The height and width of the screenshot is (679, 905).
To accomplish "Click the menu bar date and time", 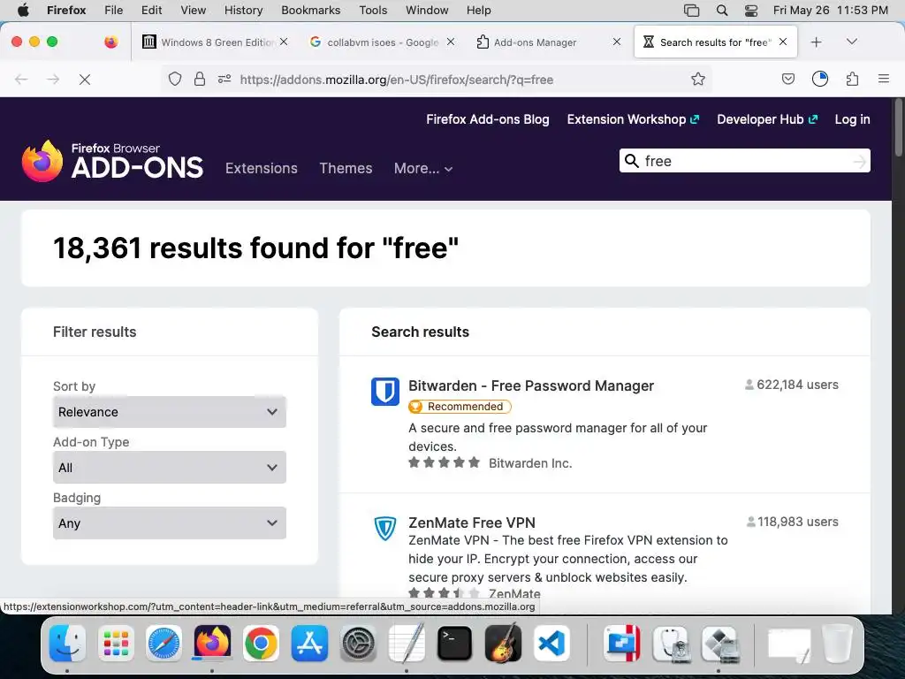I will coord(830,10).
